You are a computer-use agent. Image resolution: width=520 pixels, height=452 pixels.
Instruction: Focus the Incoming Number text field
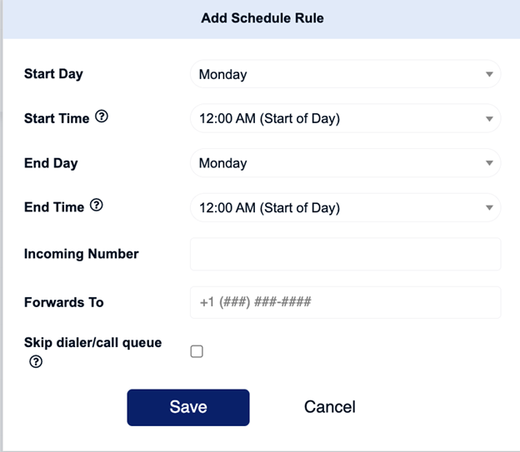[345, 254]
